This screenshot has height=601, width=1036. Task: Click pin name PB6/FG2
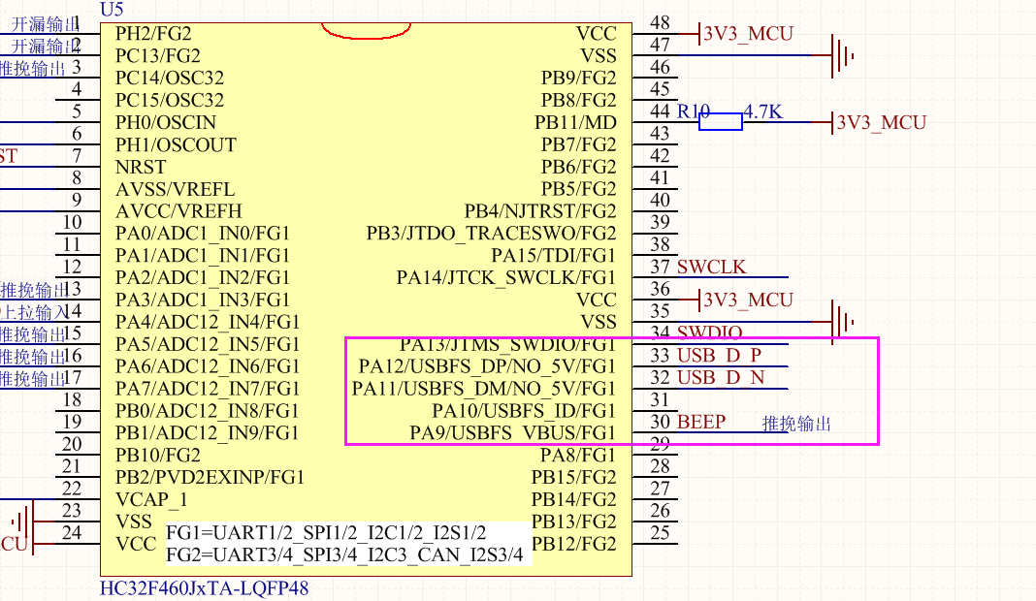click(x=579, y=167)
